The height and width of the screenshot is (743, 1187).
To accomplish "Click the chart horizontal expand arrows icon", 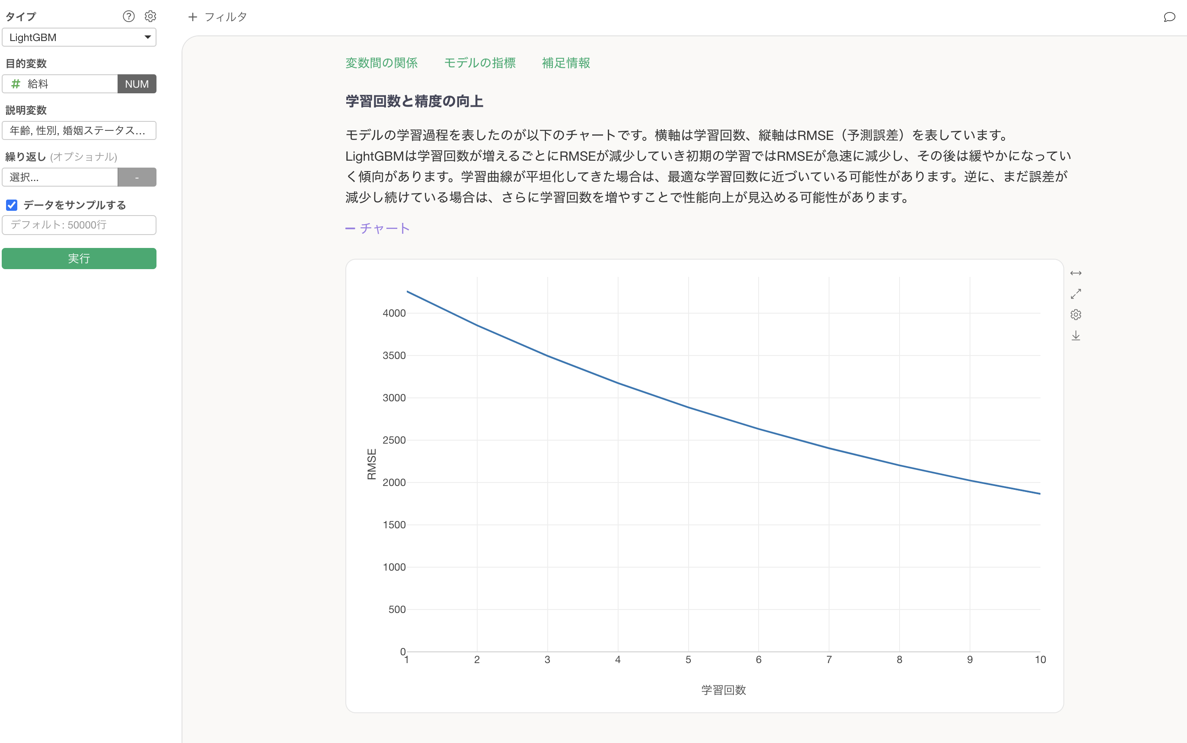I will 1075,273.
